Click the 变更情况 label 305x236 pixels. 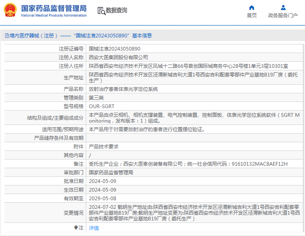[x=73, y=213]
